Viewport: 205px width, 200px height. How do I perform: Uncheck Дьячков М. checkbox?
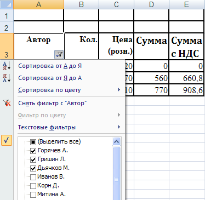pos(33,168)
